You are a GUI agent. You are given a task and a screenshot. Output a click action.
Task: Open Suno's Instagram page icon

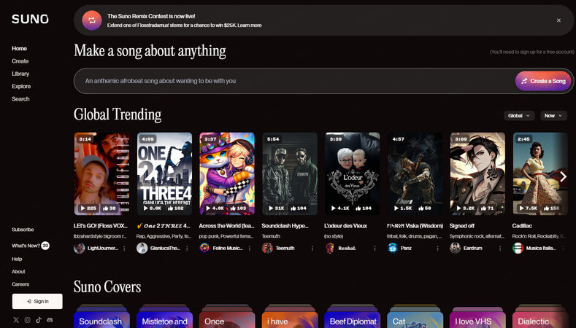pyautogui.click(x=27, y=320)
